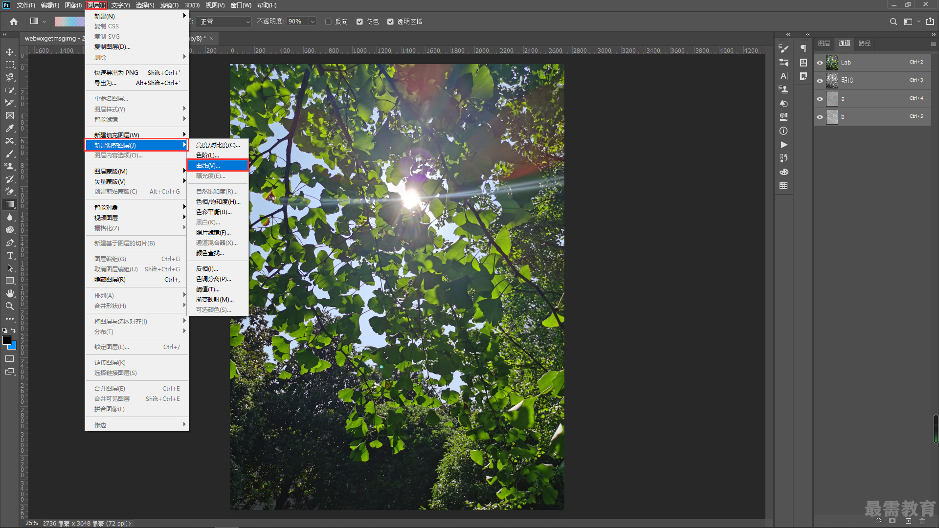Select the Move tool
Viewport: 939px width, 528px height.
coord(10,52)
